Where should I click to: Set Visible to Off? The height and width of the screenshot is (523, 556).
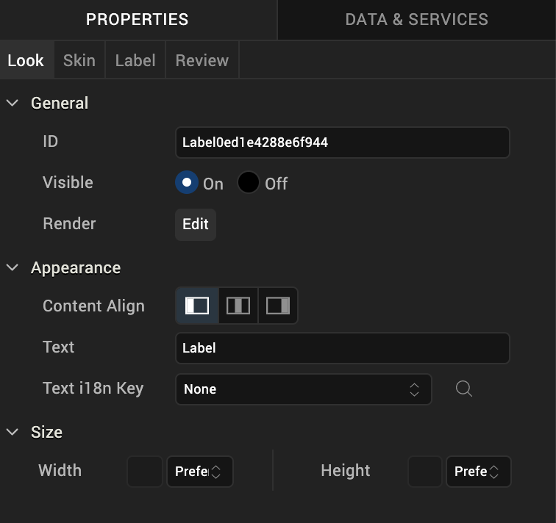(x=249, y=183)
